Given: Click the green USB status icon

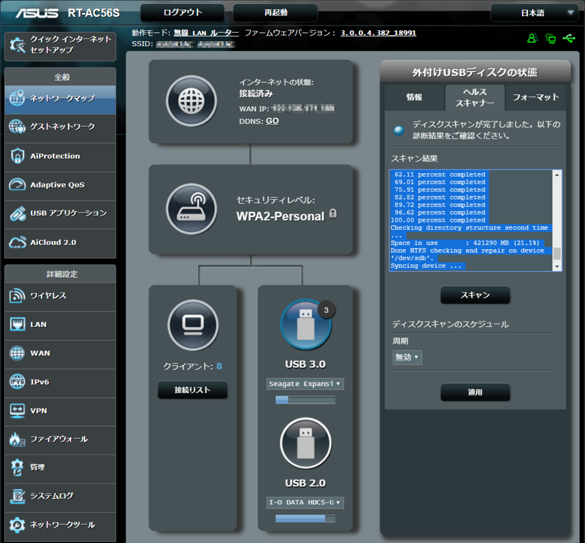Looking at the screenshot, I should (569, 38).
